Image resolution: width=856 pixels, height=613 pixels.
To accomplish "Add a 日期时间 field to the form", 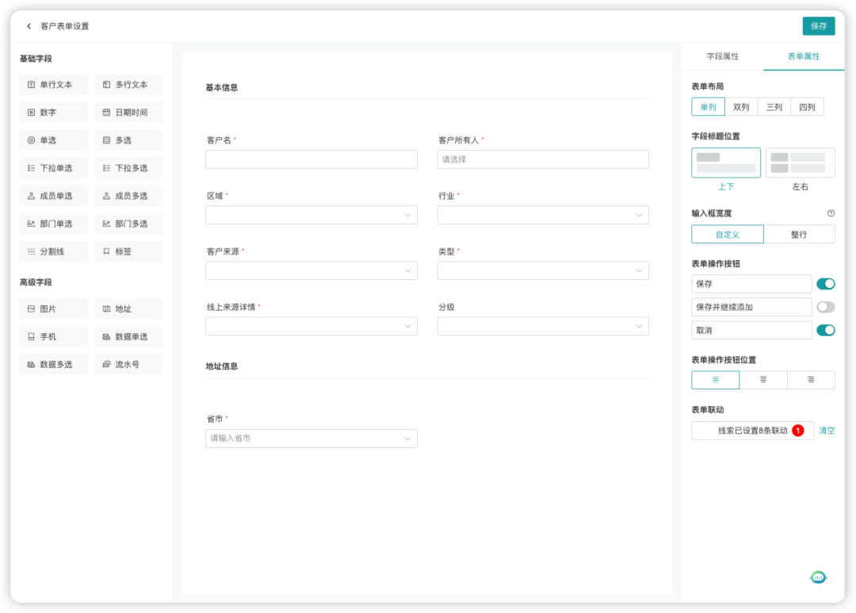I will (128, 112).
